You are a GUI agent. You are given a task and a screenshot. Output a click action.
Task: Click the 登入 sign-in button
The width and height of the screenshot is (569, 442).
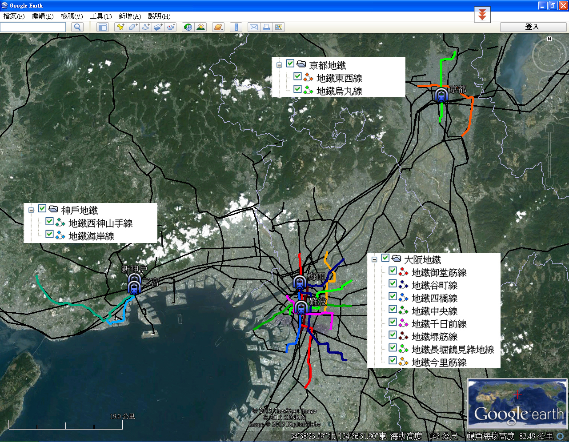coord(533,27)
